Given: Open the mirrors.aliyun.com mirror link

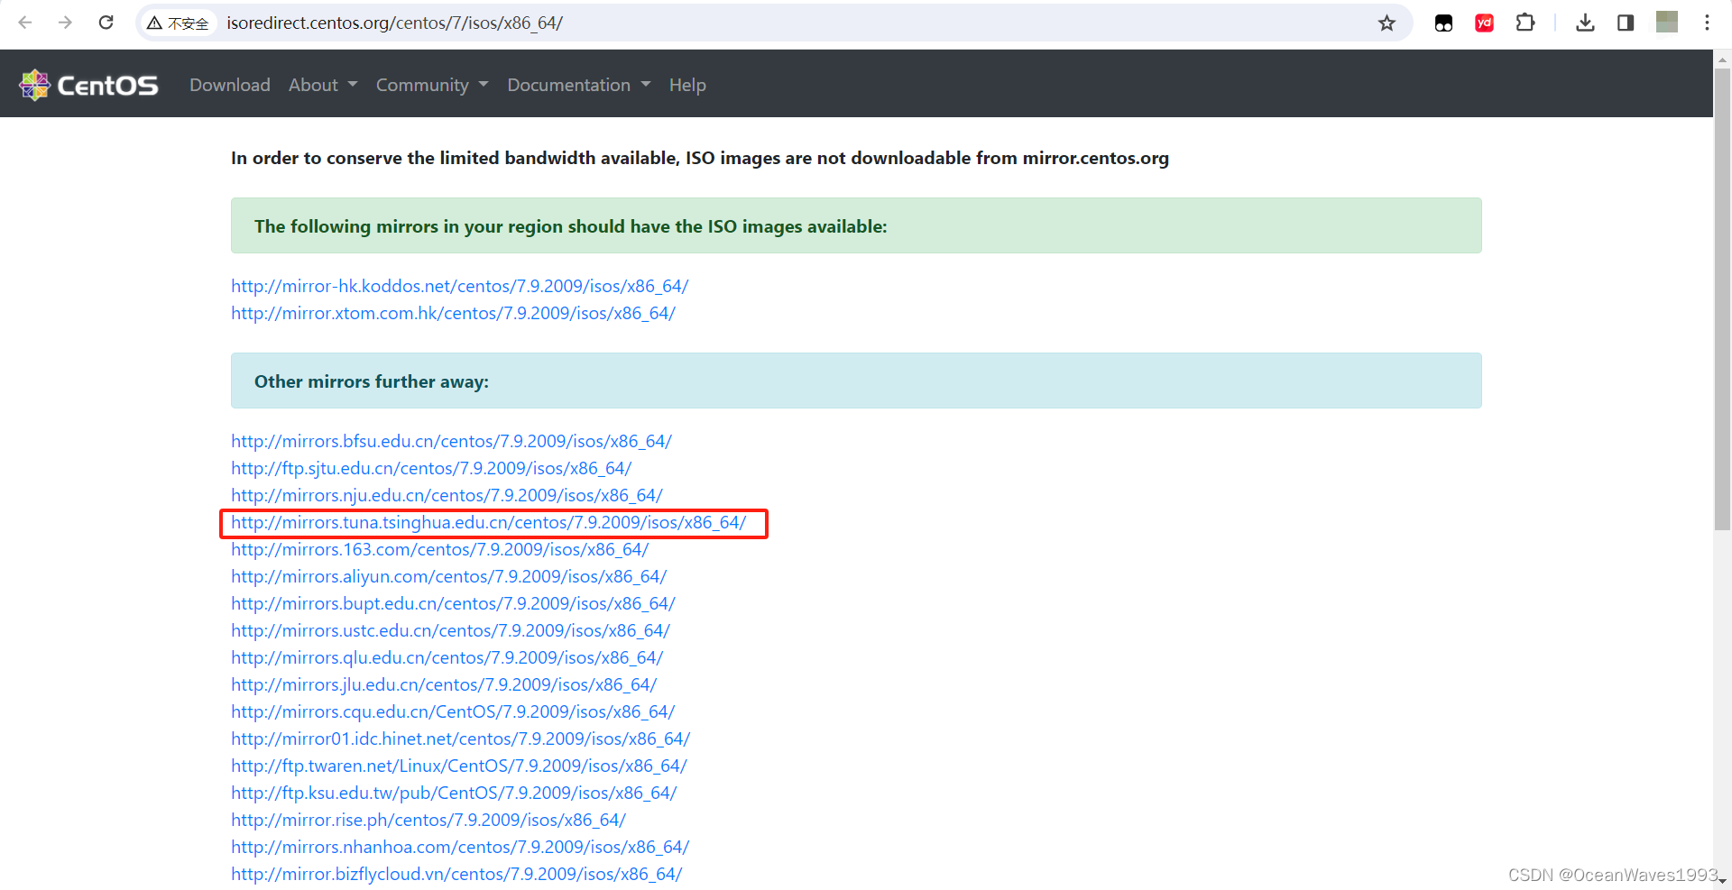Looking at the screenshot, I should tap(448, 576).
